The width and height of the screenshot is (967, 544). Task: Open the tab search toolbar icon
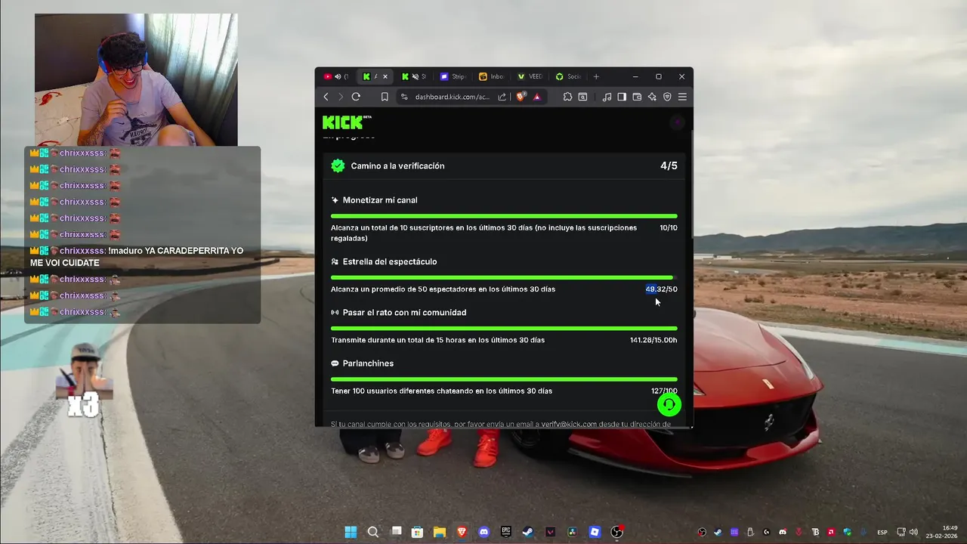pyautogui.click(x=582, y=97)
